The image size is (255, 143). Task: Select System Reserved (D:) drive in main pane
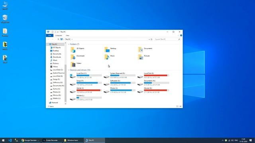120,75
